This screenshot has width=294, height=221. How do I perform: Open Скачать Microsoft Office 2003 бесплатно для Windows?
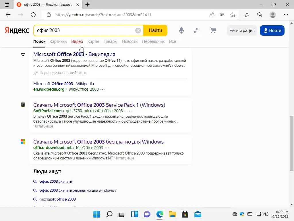pos(98,142)
